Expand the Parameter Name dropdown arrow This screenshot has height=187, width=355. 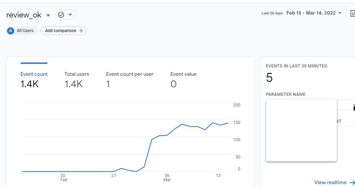[354, 106]
